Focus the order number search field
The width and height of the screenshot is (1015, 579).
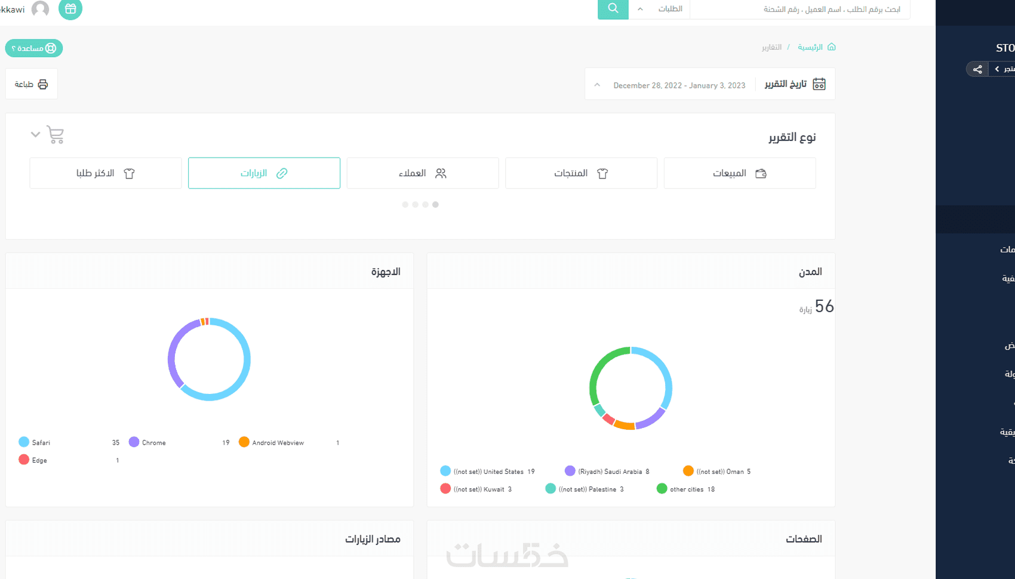[800, 10]
